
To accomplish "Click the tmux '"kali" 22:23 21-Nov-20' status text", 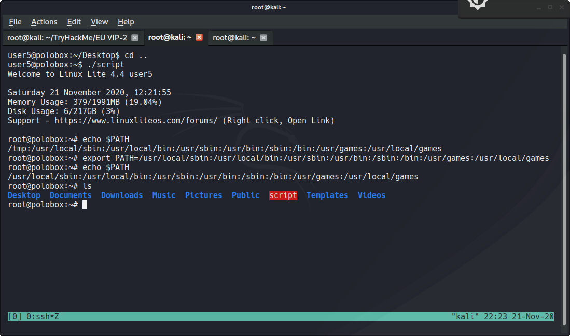I will coord(503,317).
